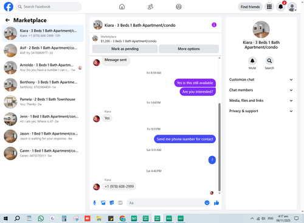Viewport: 304px width, 223px height.
Task: Search in conversation with magnifier icon
Action: 269,61
